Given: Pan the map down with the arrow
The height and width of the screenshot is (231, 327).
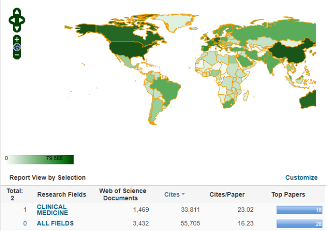Looking at the screenshot, I should click(x=17, y=29).
